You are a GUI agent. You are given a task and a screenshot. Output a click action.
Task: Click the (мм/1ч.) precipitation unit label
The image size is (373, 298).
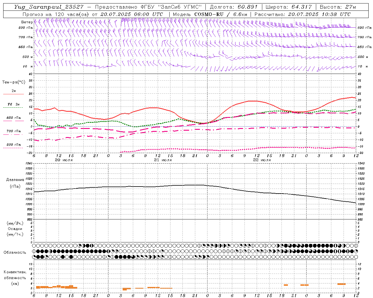[x=15, y=234]
